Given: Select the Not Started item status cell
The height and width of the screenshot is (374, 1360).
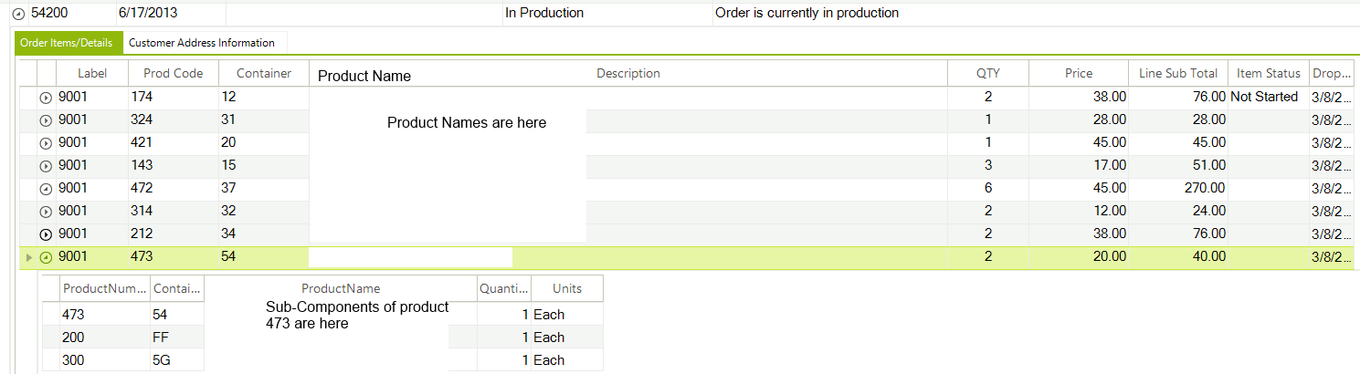Looking at the screenshot, I should coord(1264,97).
